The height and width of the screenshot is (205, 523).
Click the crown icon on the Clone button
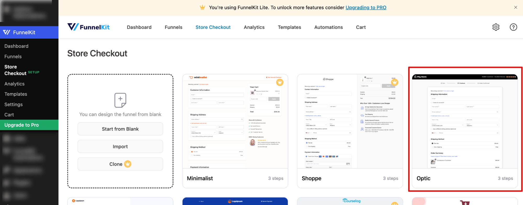[127, 164]
